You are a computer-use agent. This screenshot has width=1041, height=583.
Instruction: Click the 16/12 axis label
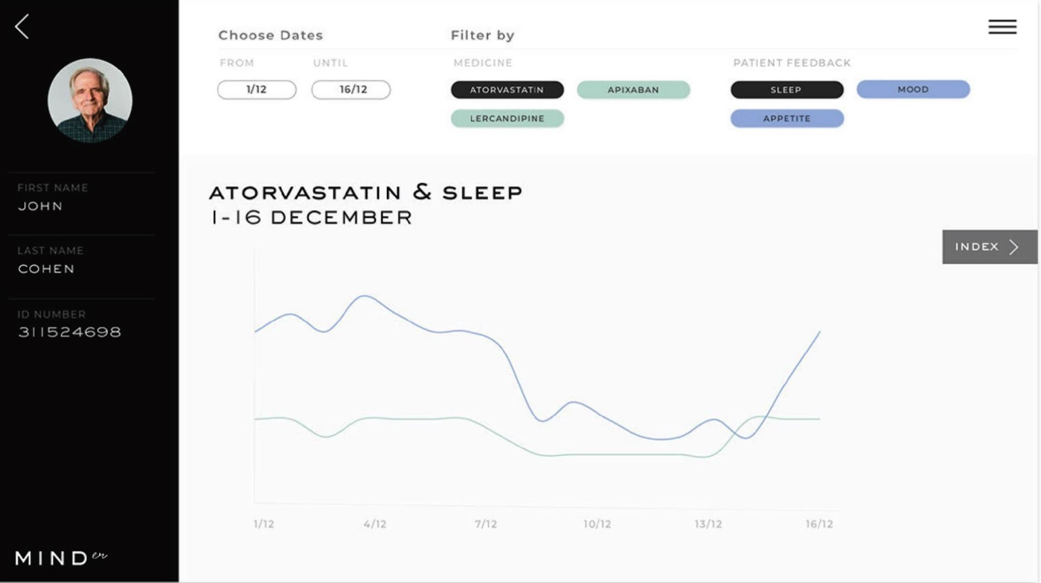(819, 524)
